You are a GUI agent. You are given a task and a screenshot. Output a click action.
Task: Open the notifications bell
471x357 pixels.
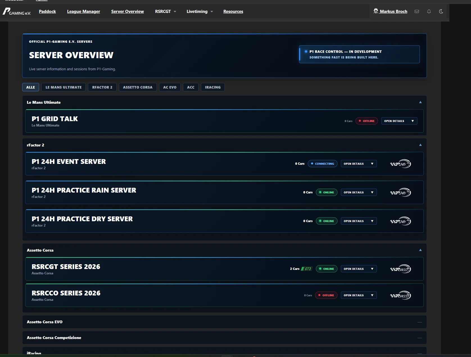[x=429, y=12]
